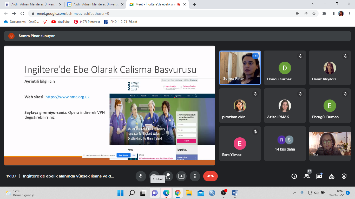
Task: Click the '14 kişi daha' participants tile
Action: pyautogui.click(x=285, y=144)
